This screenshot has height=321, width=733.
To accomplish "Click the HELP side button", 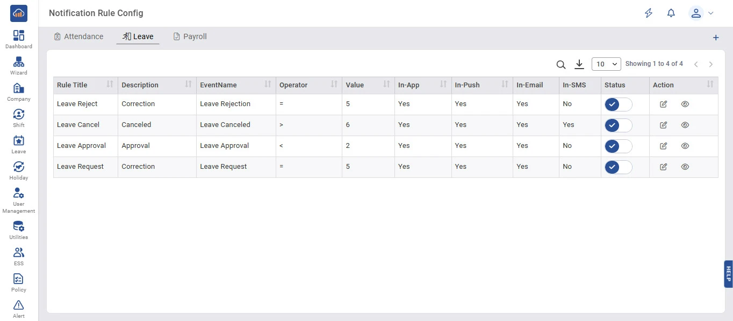I will tap(728, 274).
